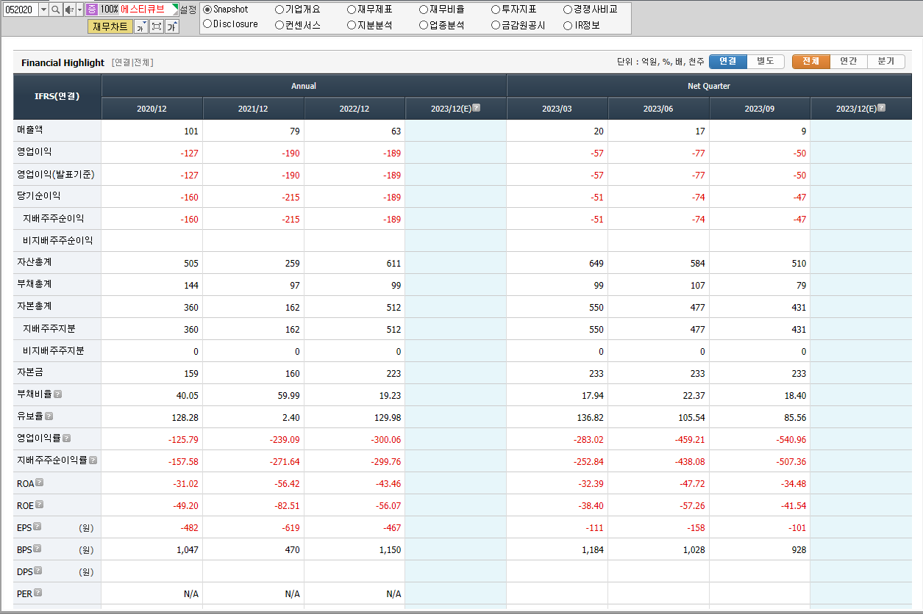Select the 투자지표 radio button

(x=496, y=10)
